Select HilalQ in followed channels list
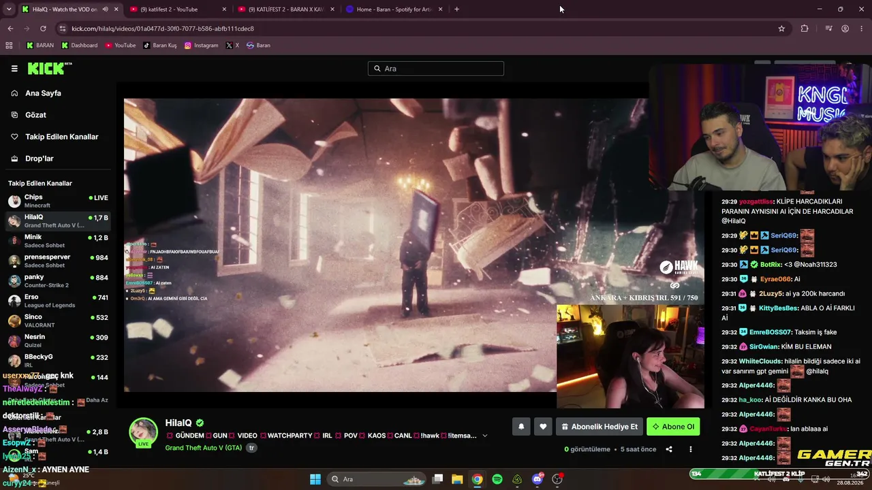Viewport: 872px width, 490px height. pos(58,221)
